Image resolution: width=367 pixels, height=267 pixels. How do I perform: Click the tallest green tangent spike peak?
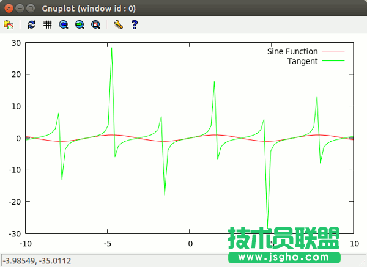click(x=111, y=48)
